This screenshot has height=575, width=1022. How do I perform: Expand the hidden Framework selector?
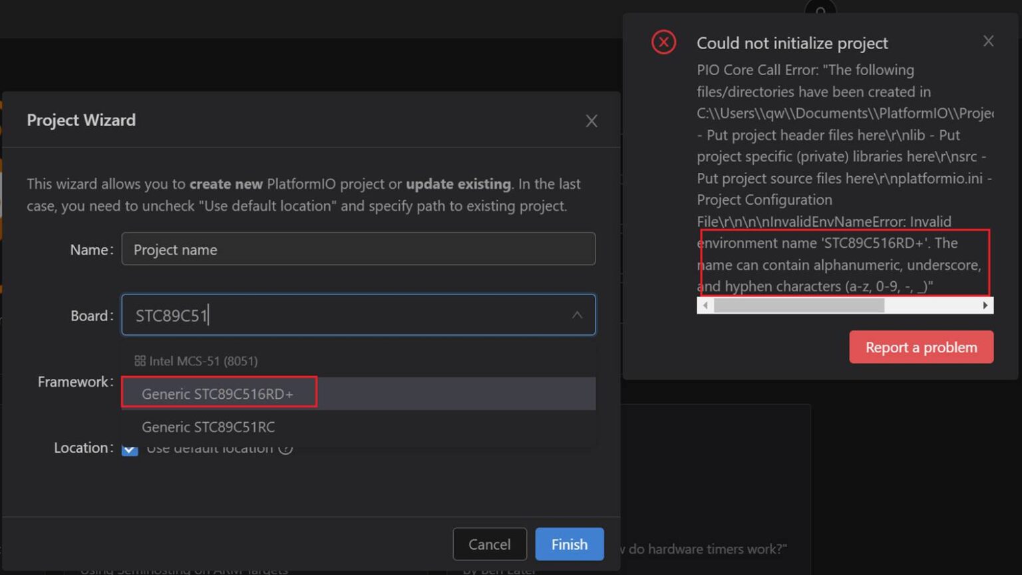(359, 382)
